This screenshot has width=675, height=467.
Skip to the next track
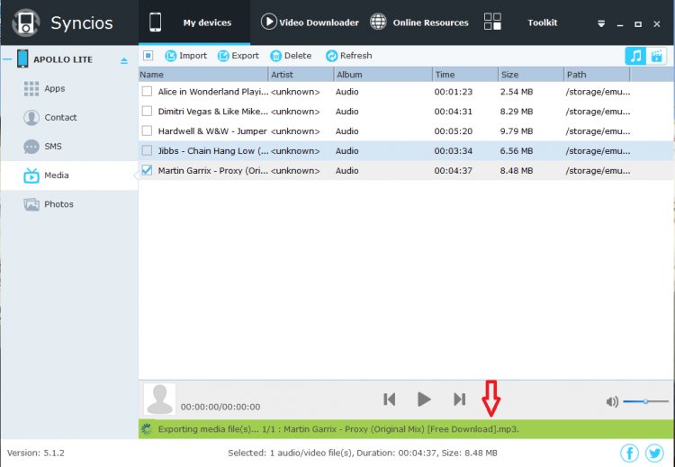(459, 400)
